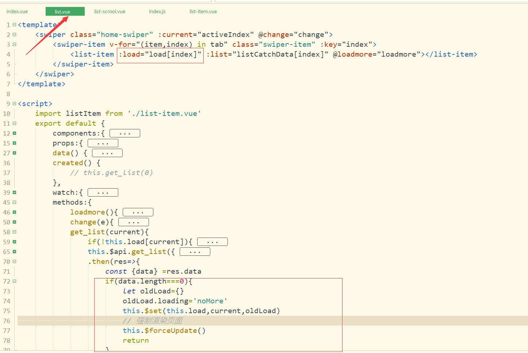The width and height of the screenshot is (528, 353).
Task: Open the index.js tab
Action: click(x=157, y=11)
